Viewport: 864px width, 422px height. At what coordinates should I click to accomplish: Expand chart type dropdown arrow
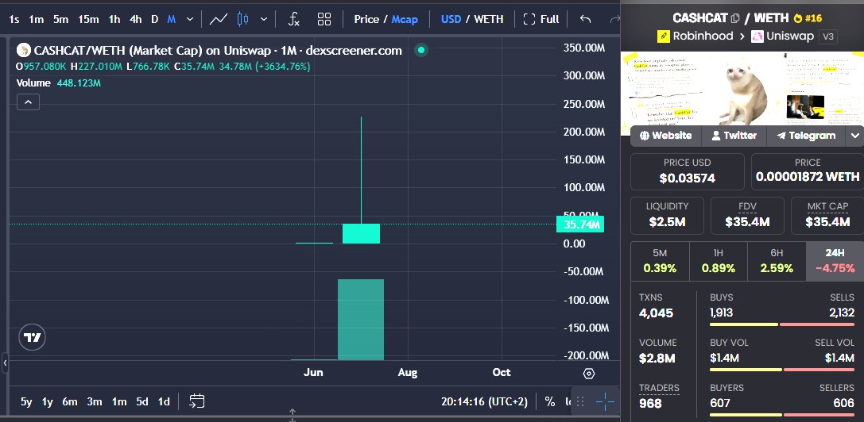[264, 19]
